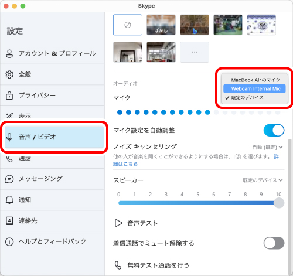Click the account profile person icon
The width and height of the screenshot is (293, 276).
(9, 53)
